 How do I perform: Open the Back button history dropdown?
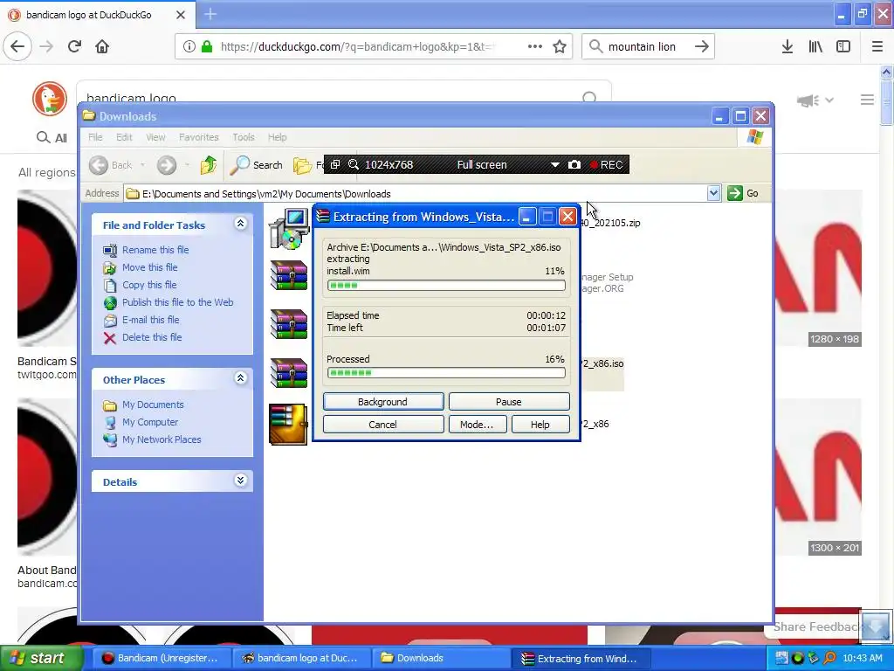click(x=142, y=165)
